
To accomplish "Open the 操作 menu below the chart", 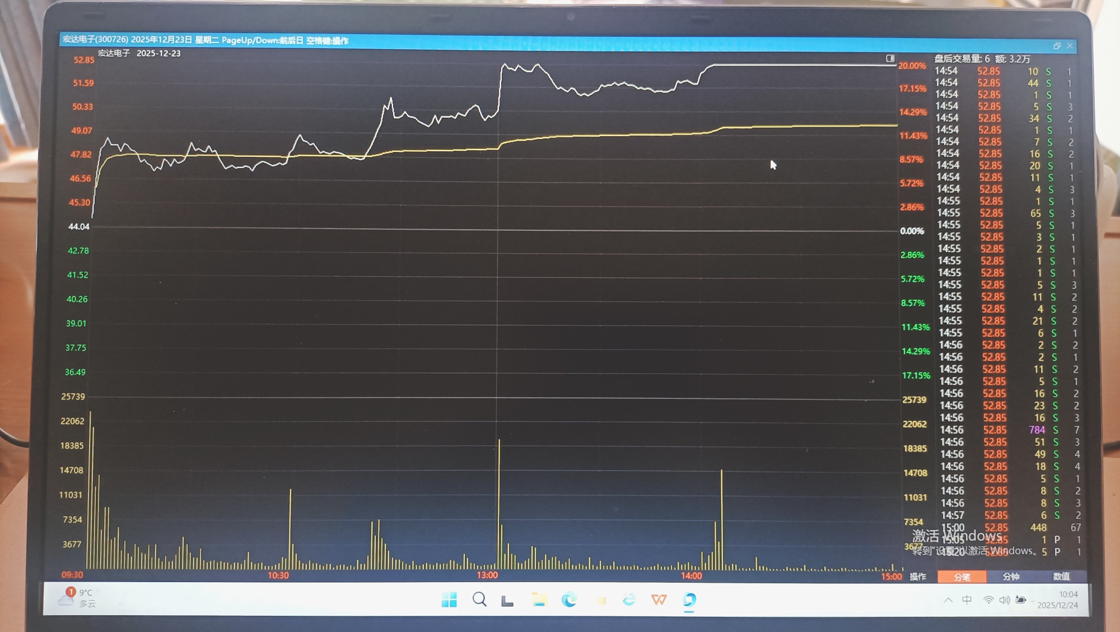I will [x=917, y=577].
